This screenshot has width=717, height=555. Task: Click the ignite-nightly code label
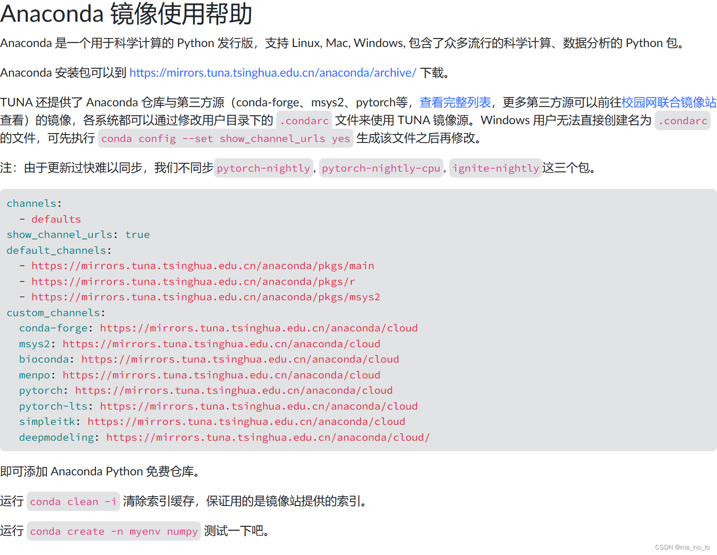tap(496, 168)
